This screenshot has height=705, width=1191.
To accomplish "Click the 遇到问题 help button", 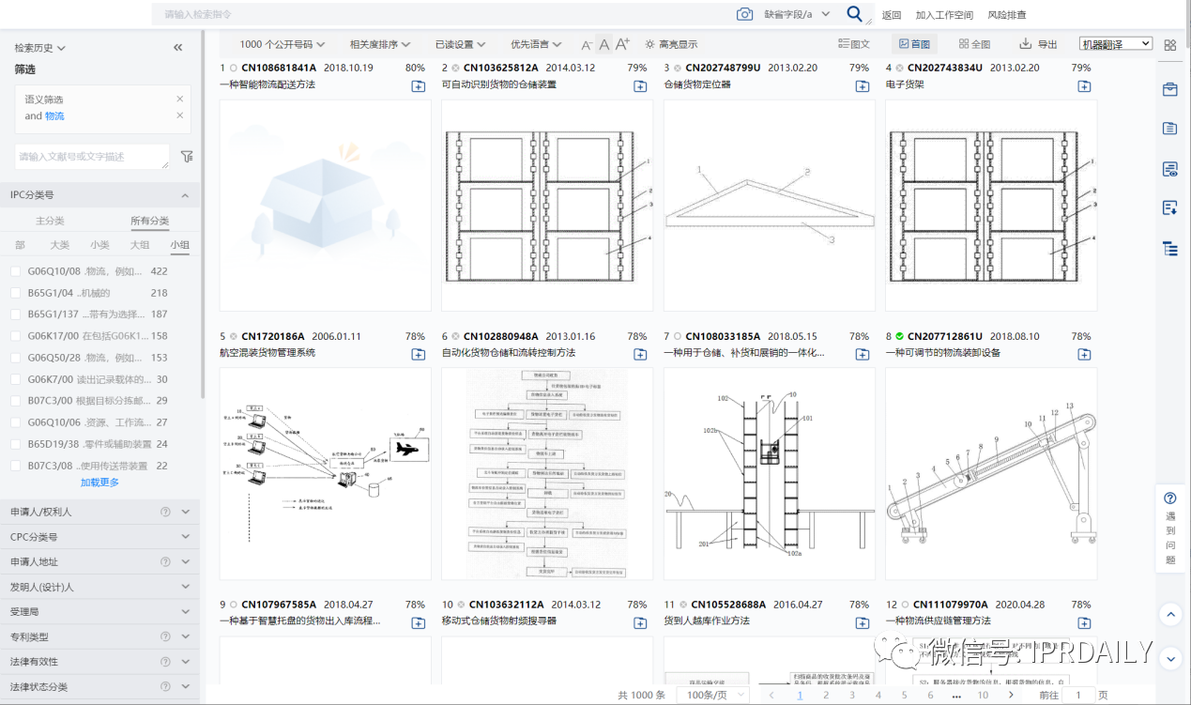I will click(x=1169, y=528).
